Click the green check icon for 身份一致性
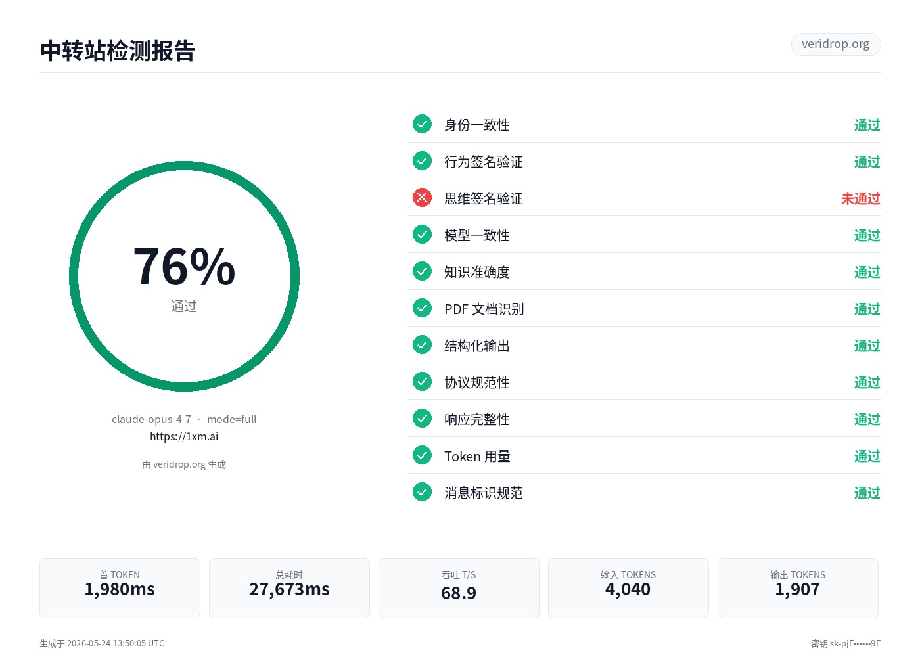This screenshot has height=657, width=920. (422, 124)
